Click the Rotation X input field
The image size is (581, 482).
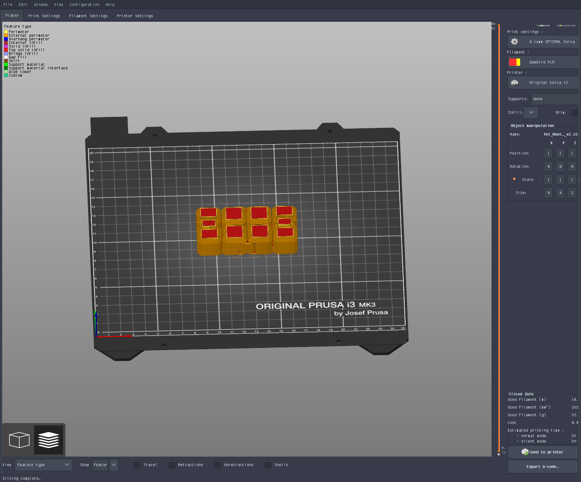(549, 166)
